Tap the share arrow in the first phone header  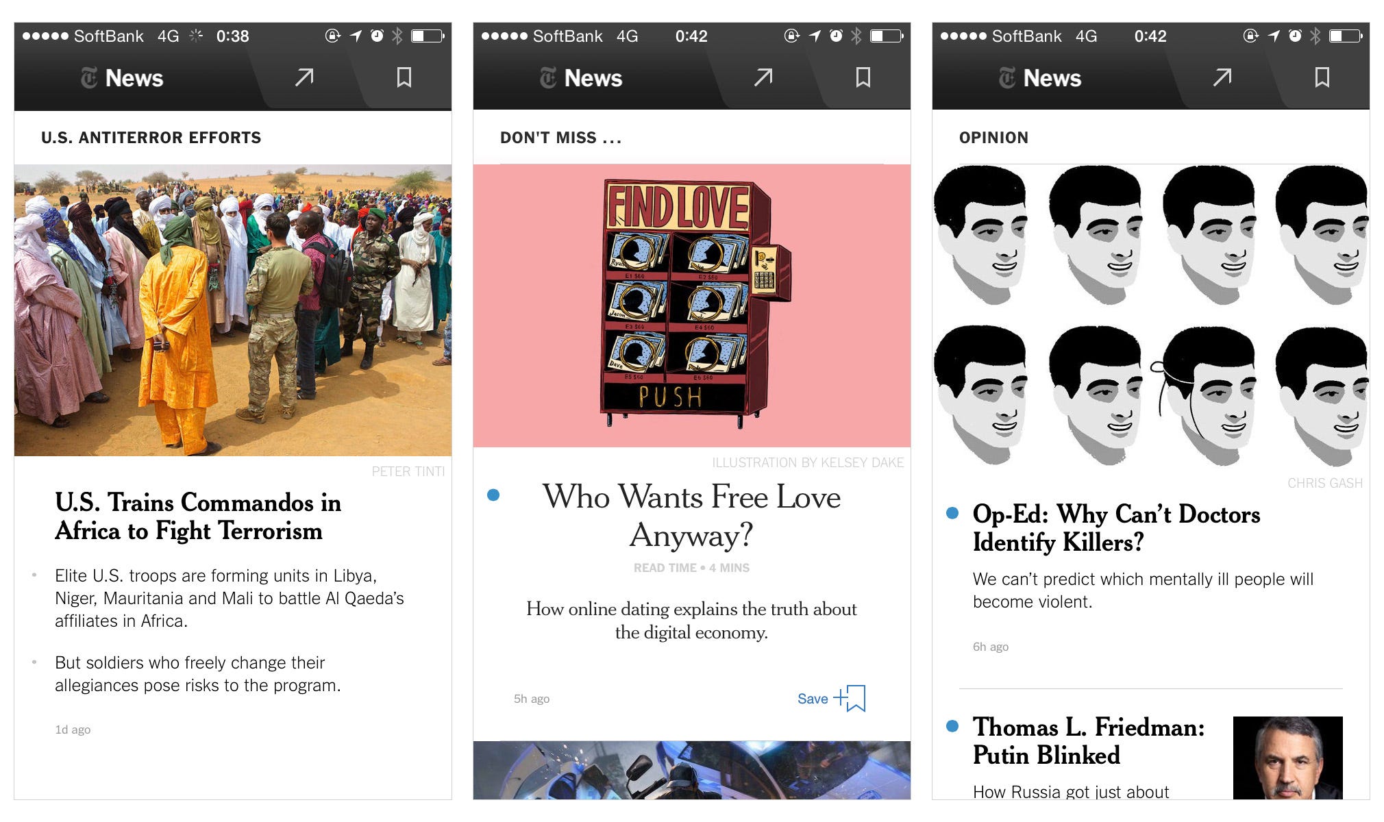click(304, 77)
